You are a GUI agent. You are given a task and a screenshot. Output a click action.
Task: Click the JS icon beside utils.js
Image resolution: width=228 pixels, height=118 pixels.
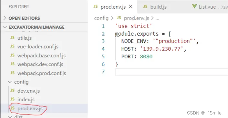click(x=13, y=38)
